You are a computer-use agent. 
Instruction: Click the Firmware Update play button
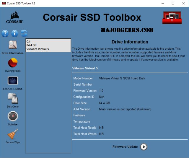point(144,147)
